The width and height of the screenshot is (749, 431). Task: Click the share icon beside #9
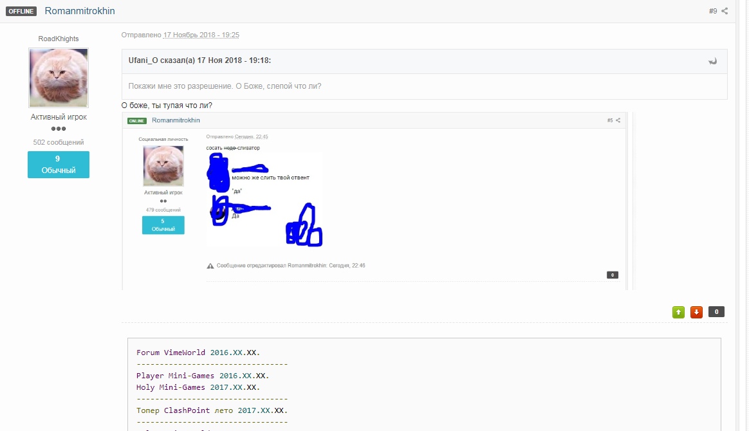725,11
